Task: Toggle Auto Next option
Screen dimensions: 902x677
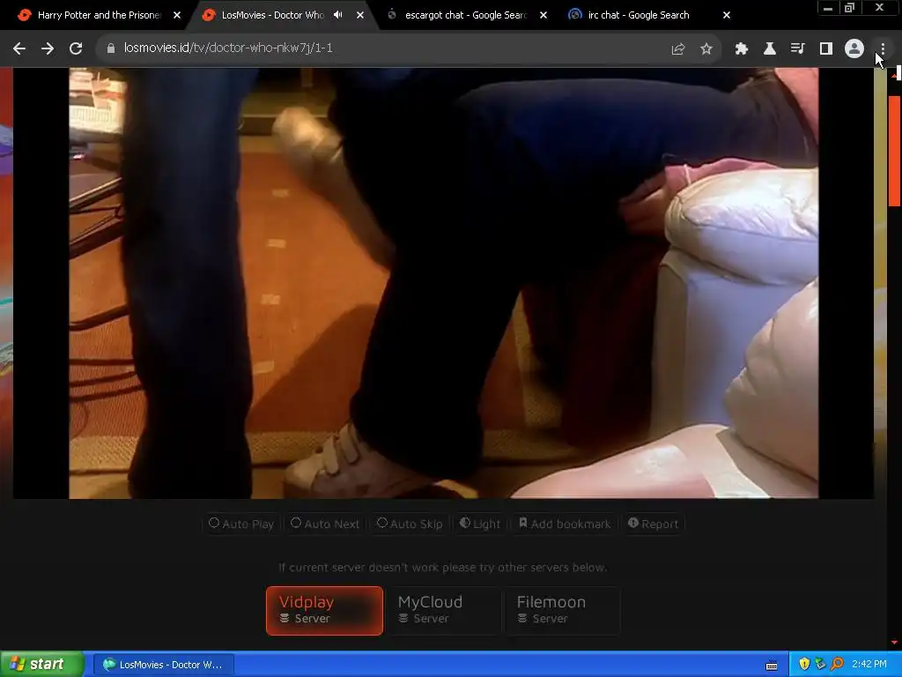Action: [x=325, y=524]
